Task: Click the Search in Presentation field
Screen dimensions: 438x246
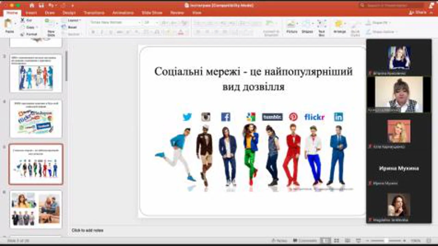Action: [x=391, y=5]
